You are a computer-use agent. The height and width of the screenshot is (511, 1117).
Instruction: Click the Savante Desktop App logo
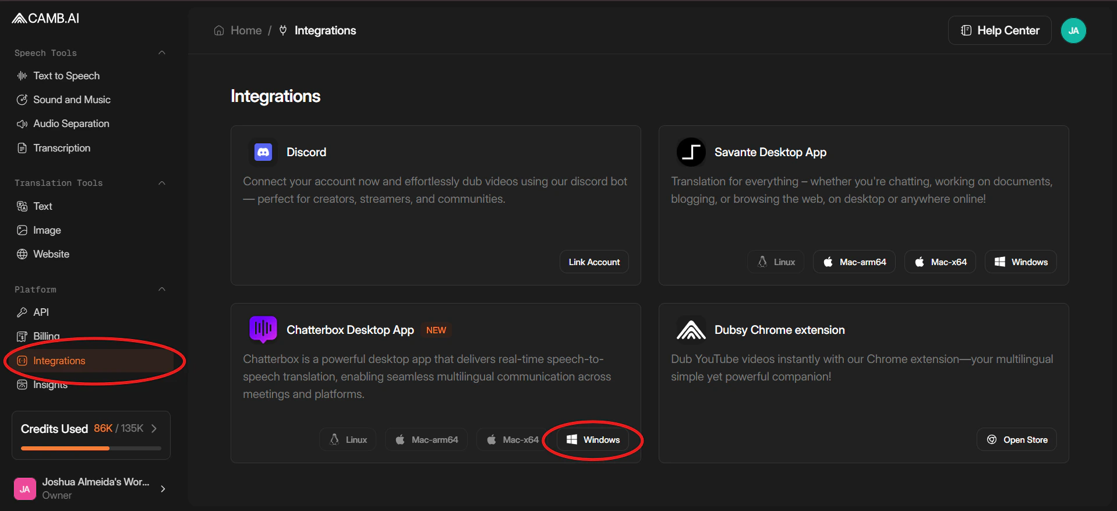pyautogui.click(x=691, y=152)
